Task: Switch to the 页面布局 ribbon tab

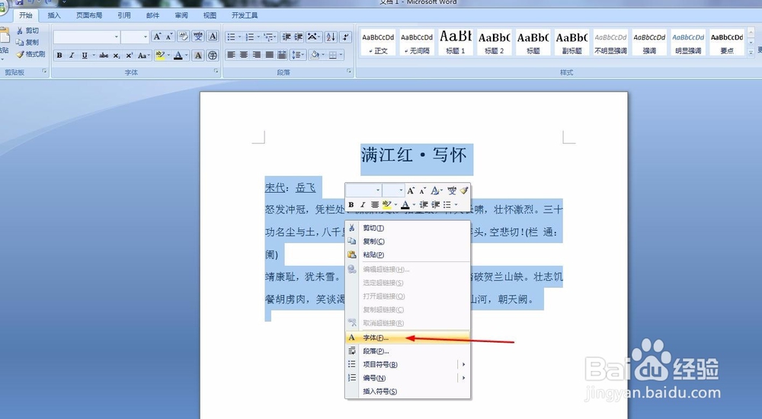Action: click(x=89, y=15)
